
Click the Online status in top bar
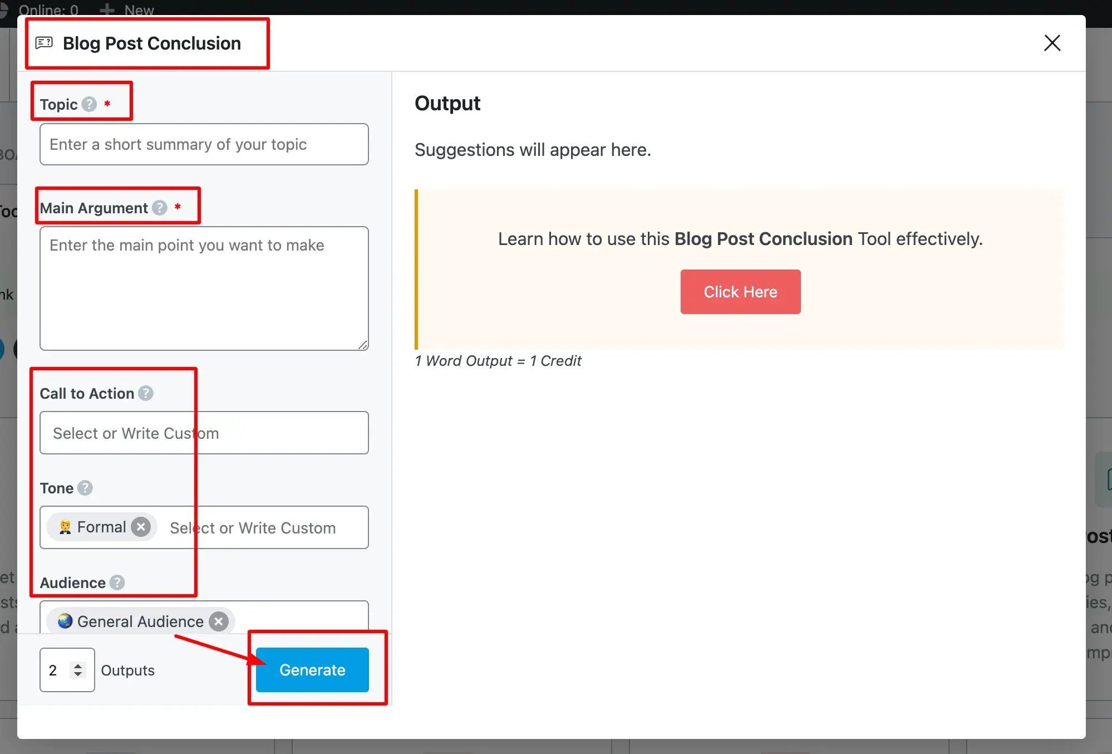pyautogui.click(x=48, y=9)
